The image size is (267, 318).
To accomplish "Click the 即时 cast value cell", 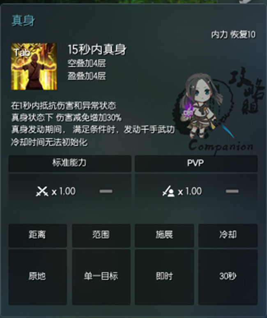I will tap(164, 277).
